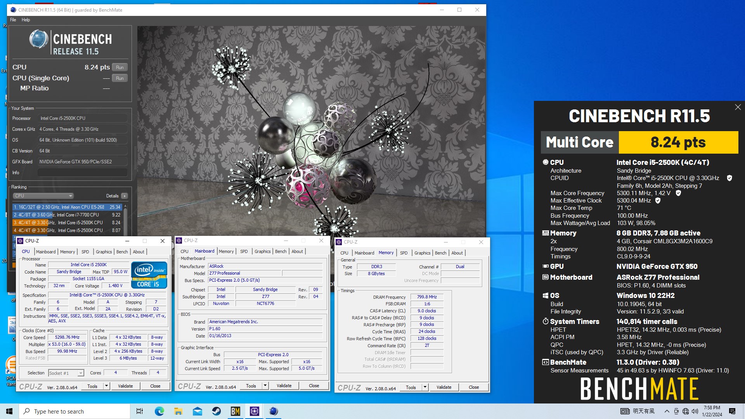
Task: Switch to Mainboard tab in first CPU-Z window
Action: click(x=46, y=252)
